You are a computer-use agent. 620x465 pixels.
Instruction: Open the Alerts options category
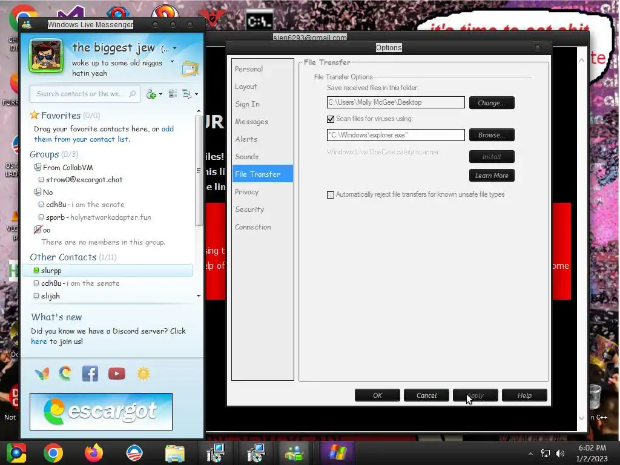click(x=262, y=139)
